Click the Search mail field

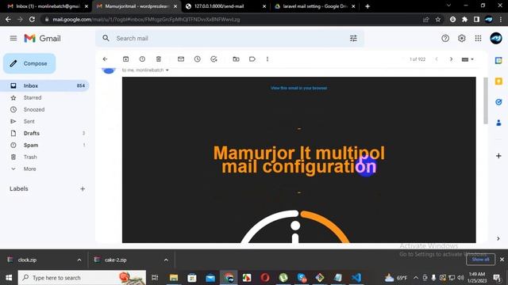point(230,38)
